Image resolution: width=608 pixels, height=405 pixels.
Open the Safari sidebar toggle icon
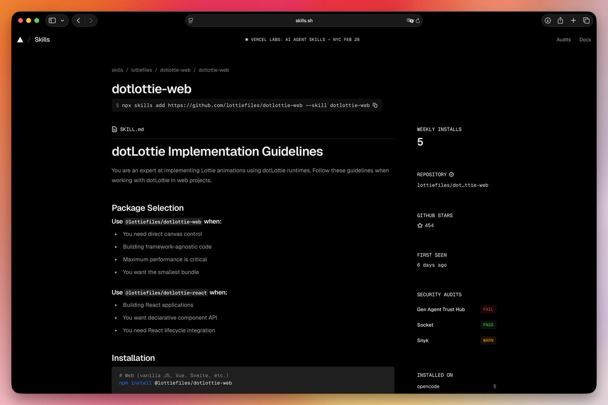pyautogui.click(x=52, y=21)
